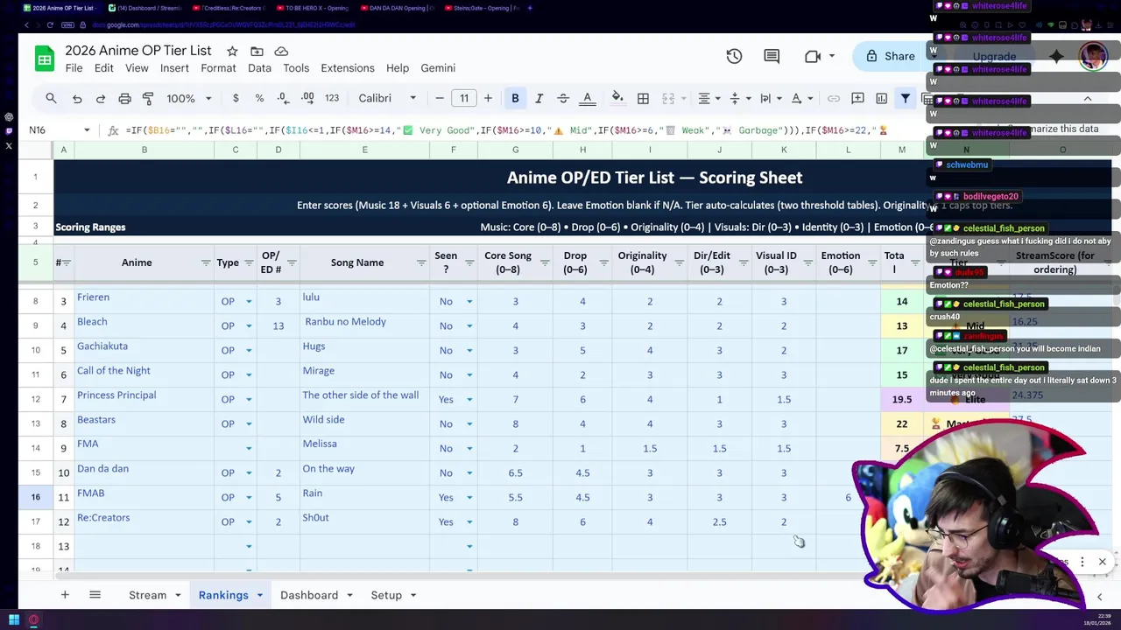Open vertical align dropdown

740,98
